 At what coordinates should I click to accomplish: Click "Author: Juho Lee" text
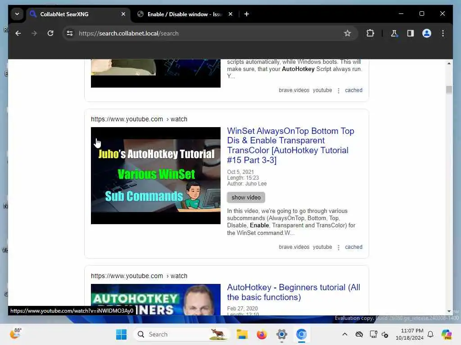[x=247, y=184]
